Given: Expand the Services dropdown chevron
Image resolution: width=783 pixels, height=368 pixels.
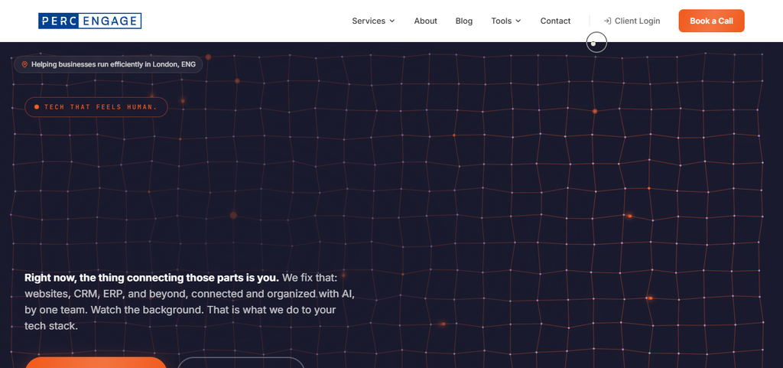Looking at the screenshot, I should point(392,21).
